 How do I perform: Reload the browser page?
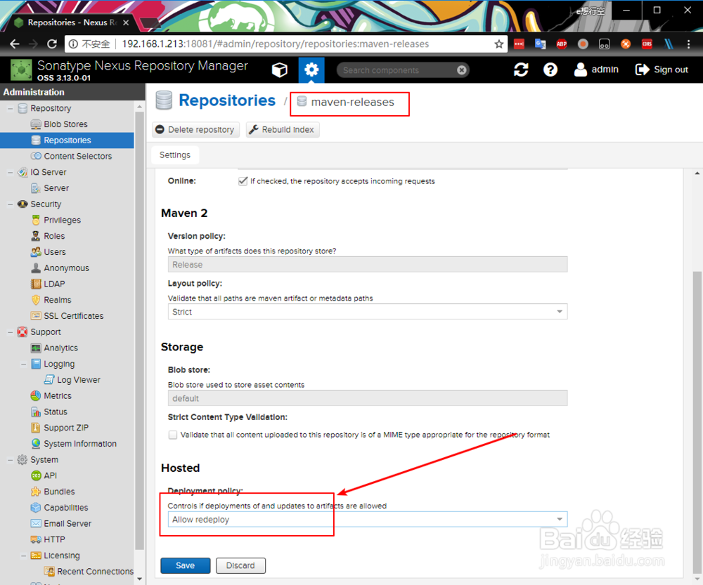click(52, 44)
